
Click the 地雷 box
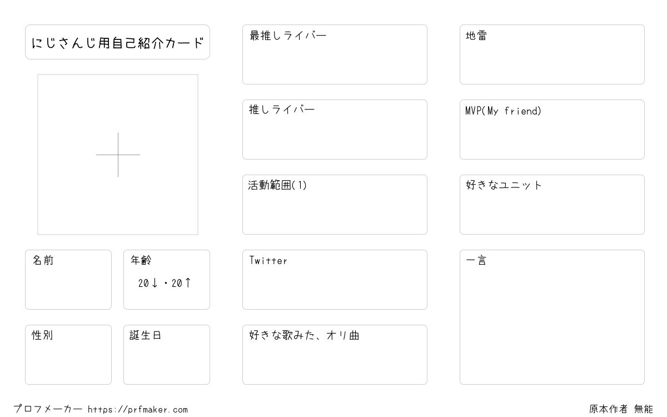point(552,54)
